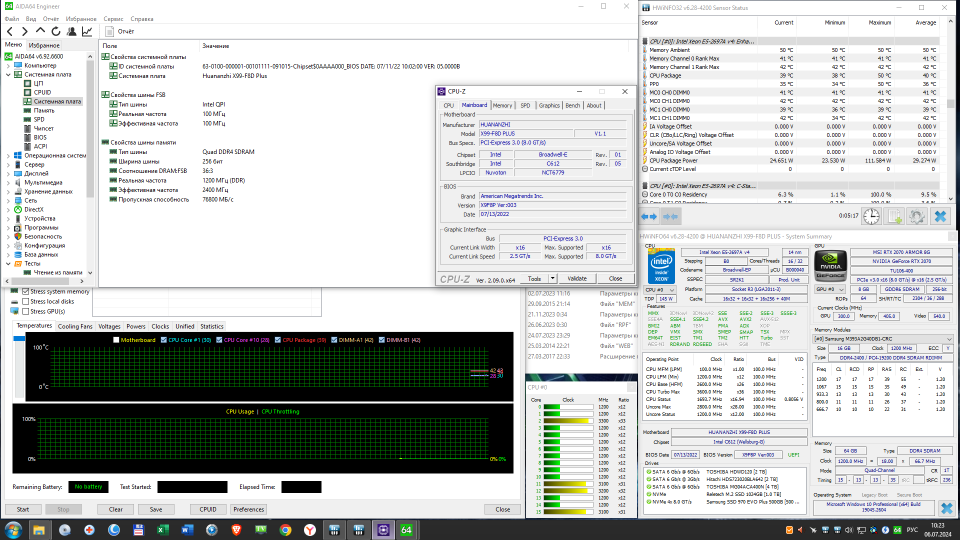The height and width of the screenshot is (540, 960).
Task: Click the AIDA64 refresh toolbar icon
Action: 56,31
